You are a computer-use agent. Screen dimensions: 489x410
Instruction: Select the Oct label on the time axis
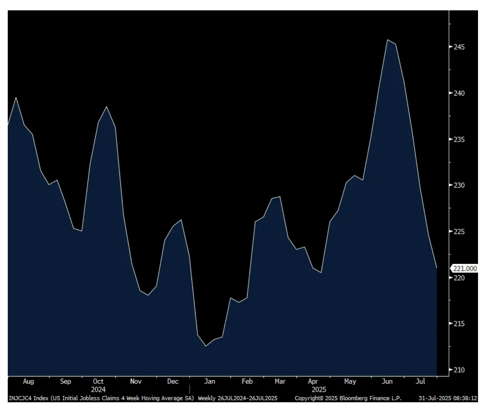tap(98, 381)
